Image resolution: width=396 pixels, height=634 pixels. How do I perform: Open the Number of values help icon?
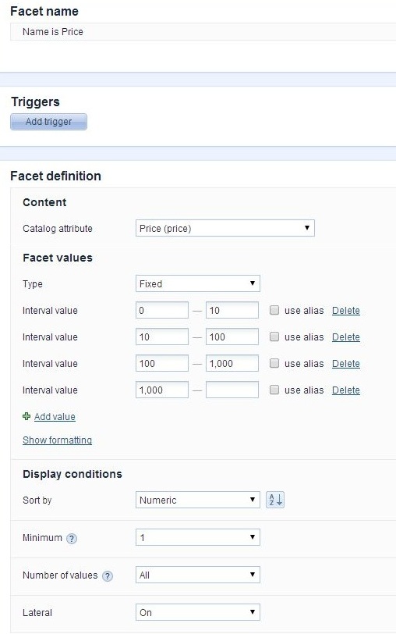pyautogui.click(x=108, y=576)
